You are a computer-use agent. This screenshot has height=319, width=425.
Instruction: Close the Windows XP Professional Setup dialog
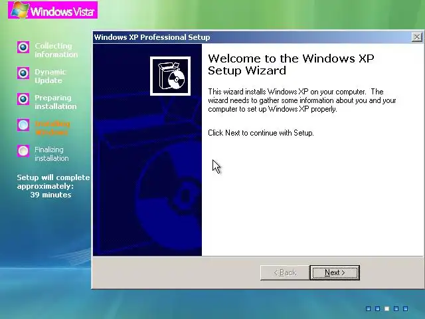tap(417, 37)
